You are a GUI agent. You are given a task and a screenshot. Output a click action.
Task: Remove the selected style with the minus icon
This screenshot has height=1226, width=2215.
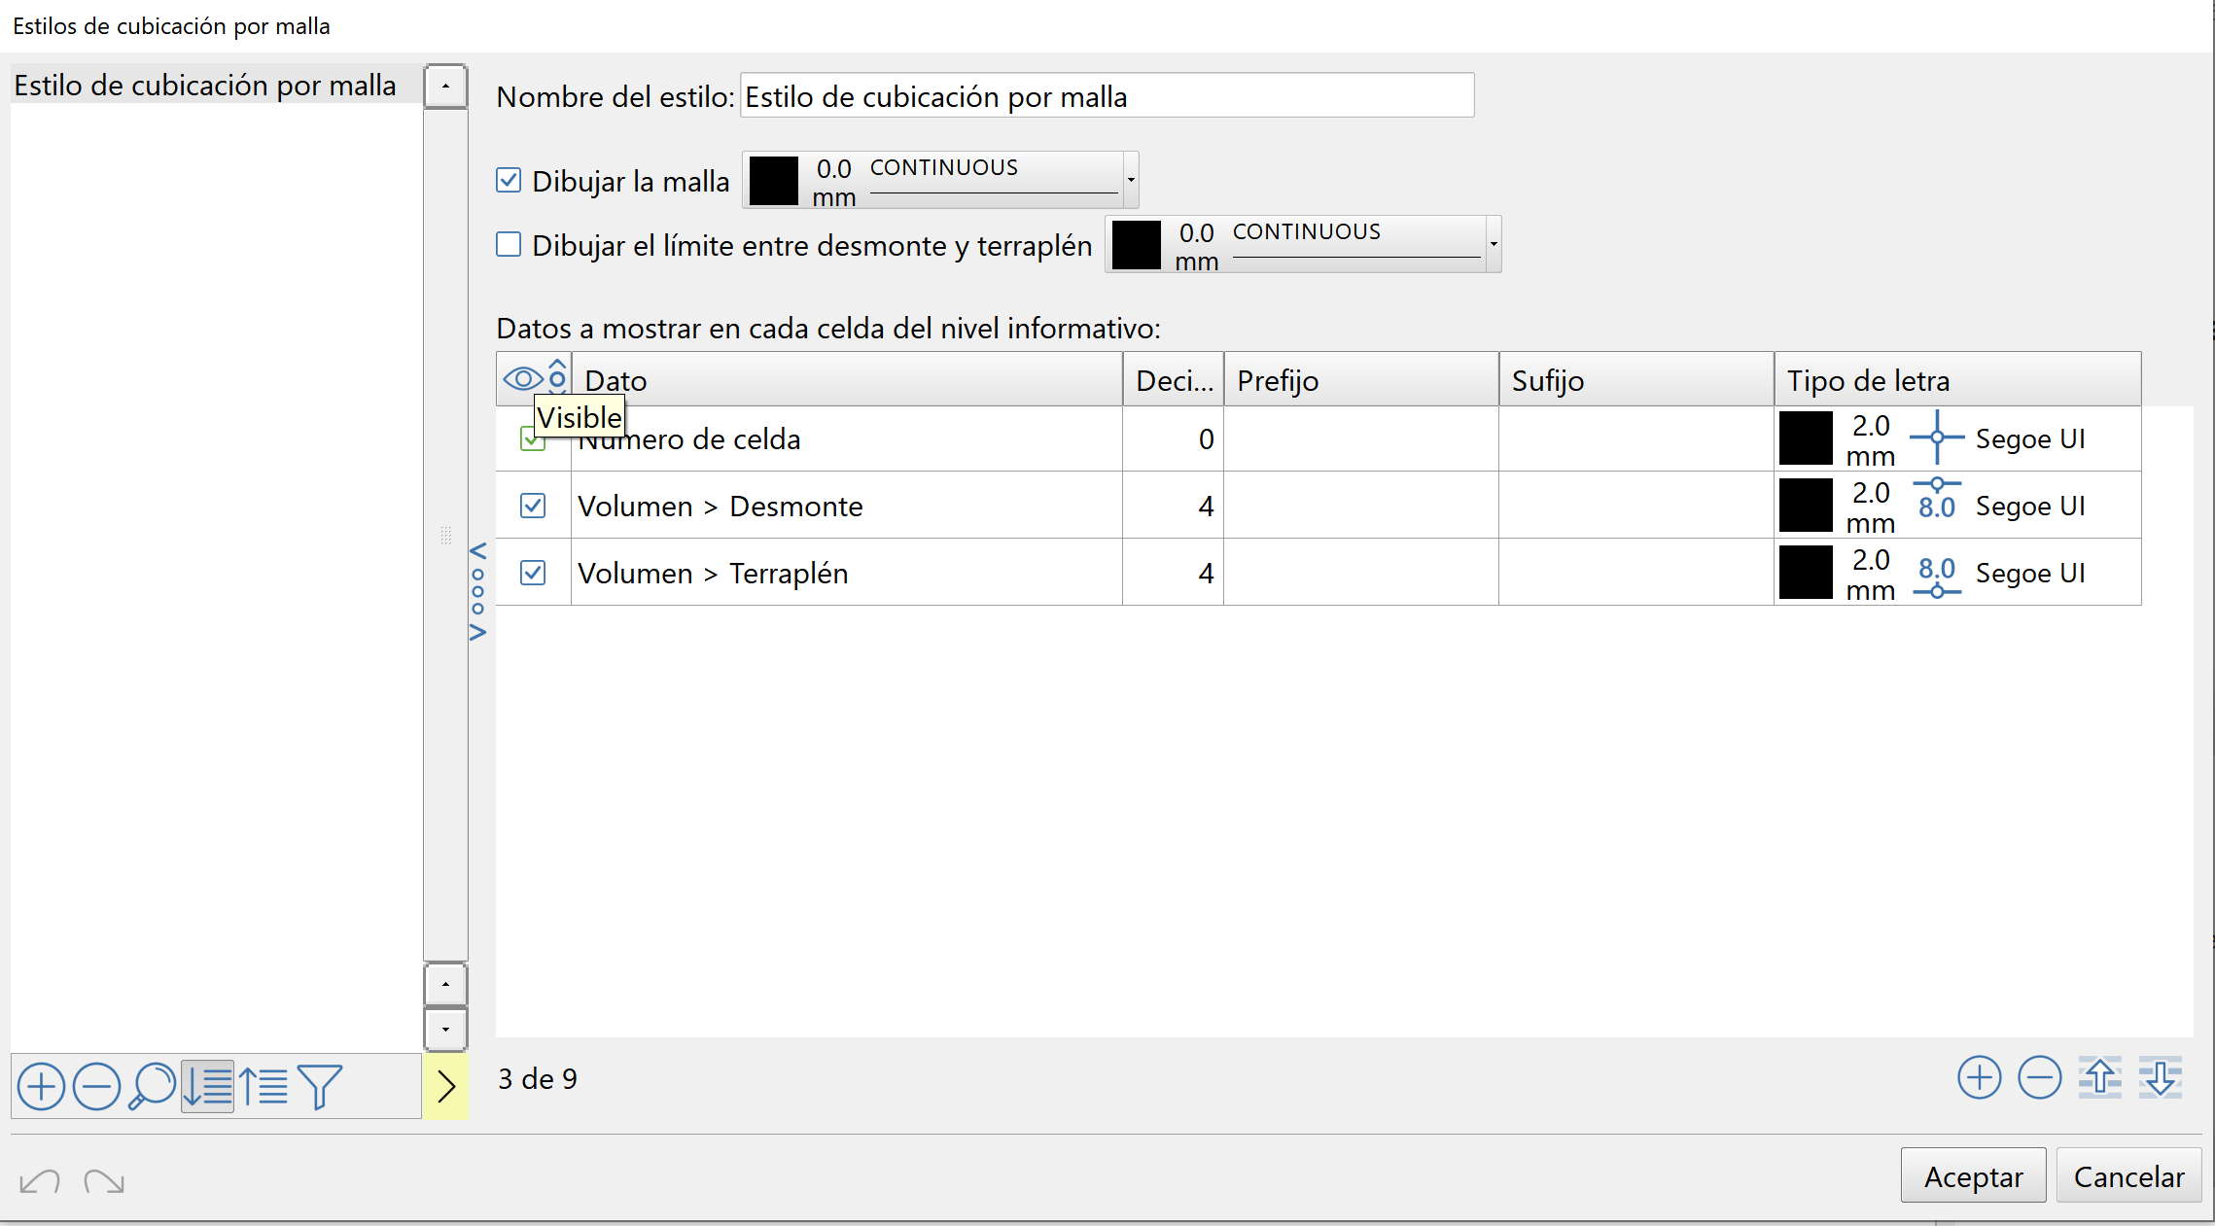(x=96, y=1086)
